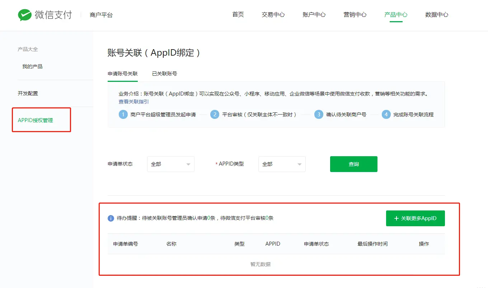Expand the APPID类型 dropdown

(282, 164)
